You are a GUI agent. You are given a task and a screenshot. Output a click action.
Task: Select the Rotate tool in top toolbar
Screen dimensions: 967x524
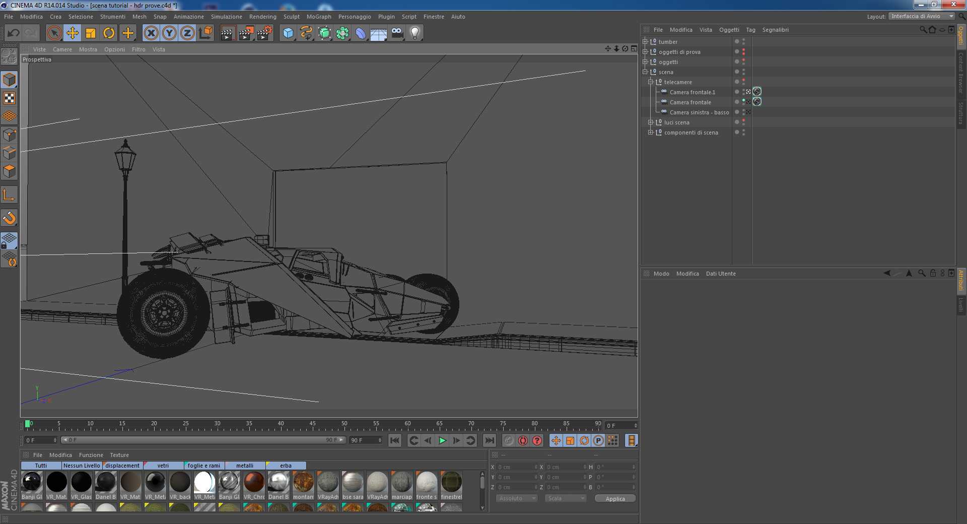[109, 33]
